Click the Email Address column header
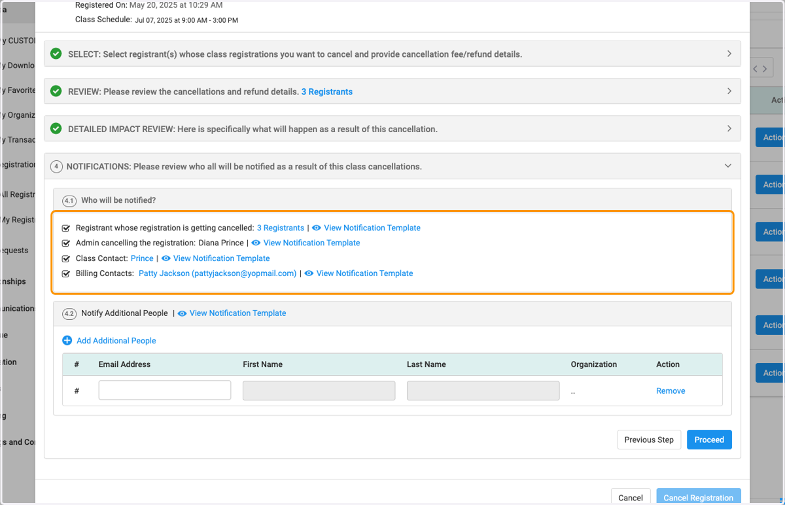Image resolution: width=785 pixels, height=505 pixels. coord(124,364)
